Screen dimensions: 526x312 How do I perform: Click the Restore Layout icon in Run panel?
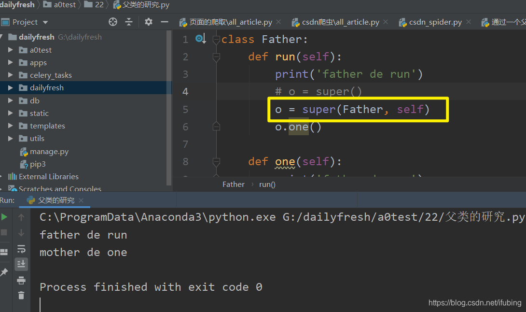click(x=4, y=252)
